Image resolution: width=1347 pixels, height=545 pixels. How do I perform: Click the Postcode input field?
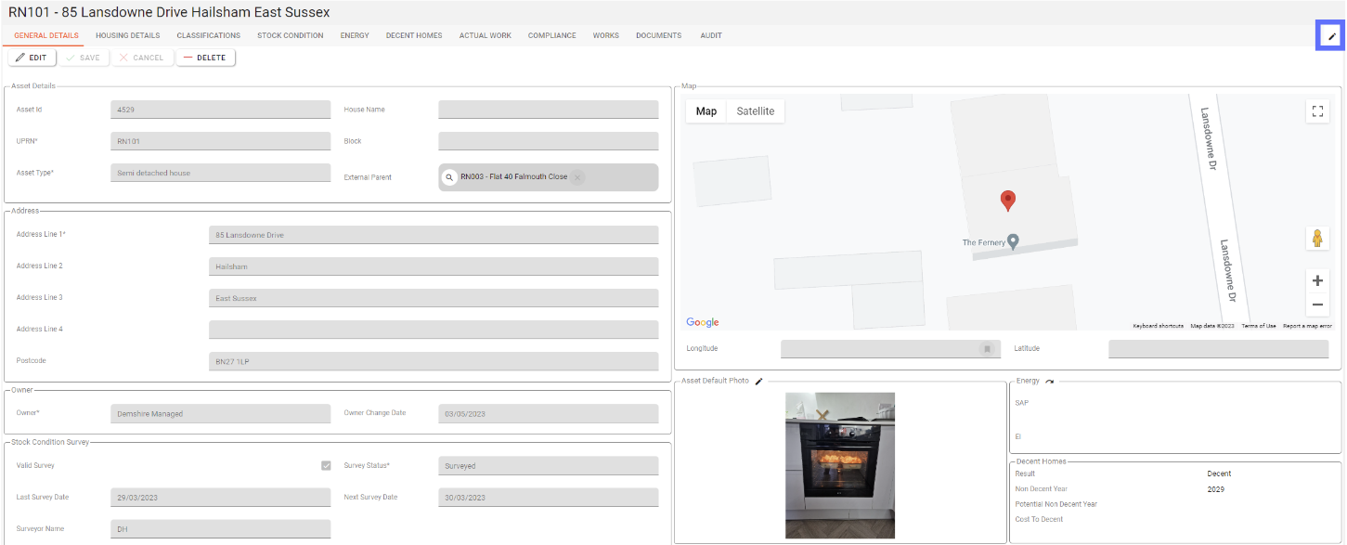(x=433, y=361)
